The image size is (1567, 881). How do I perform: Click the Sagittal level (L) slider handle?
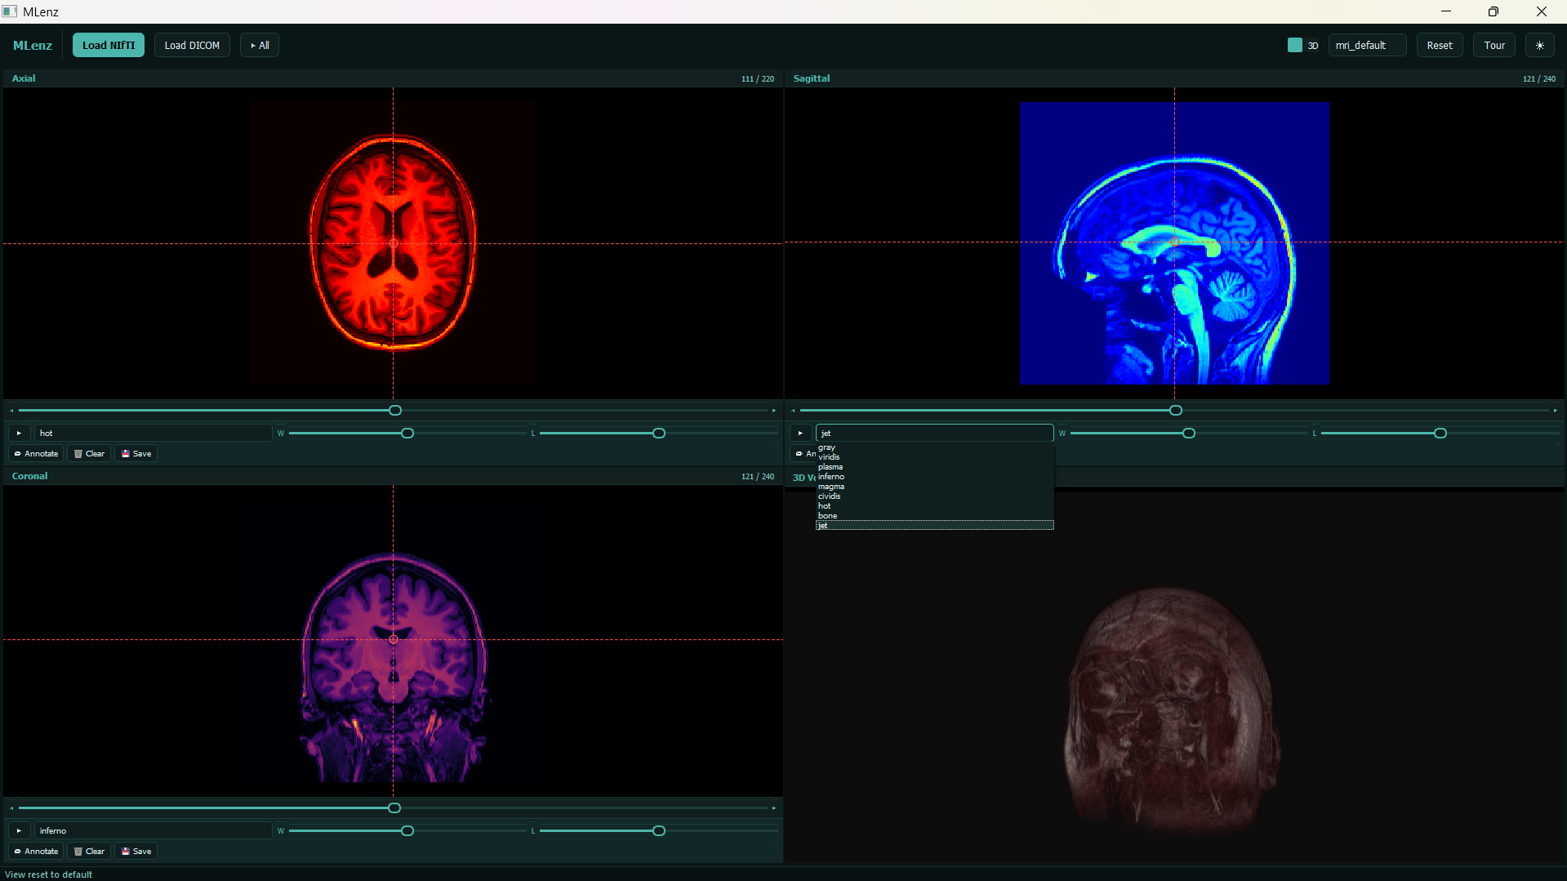coord(1440,434)
